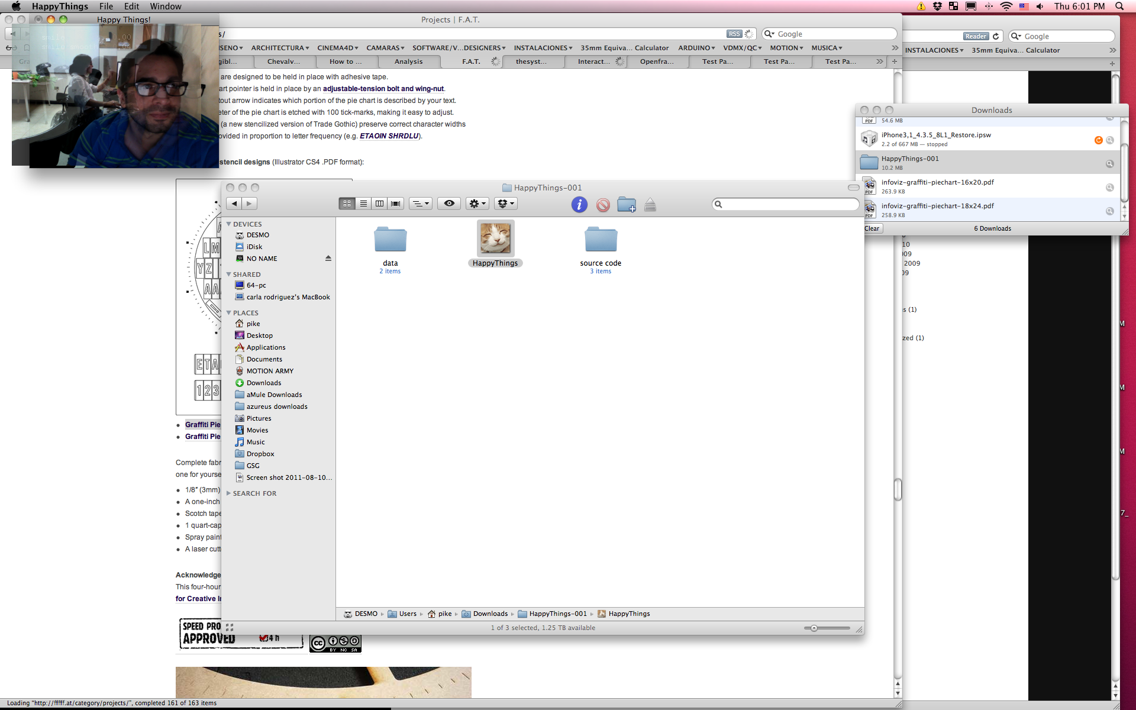The height and width of the screenshot is (710, 1136).
Task: Click the Dropbox menu bar icon
Action: [x=937, y=7]
